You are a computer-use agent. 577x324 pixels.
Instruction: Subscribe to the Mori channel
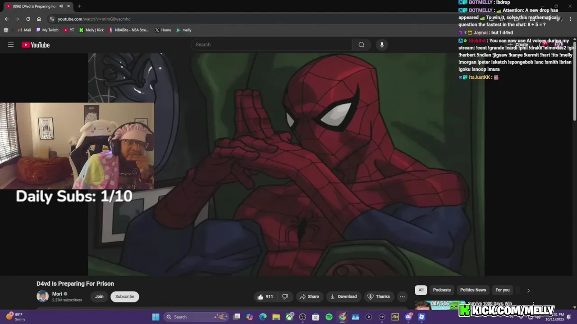click(125, 297)
